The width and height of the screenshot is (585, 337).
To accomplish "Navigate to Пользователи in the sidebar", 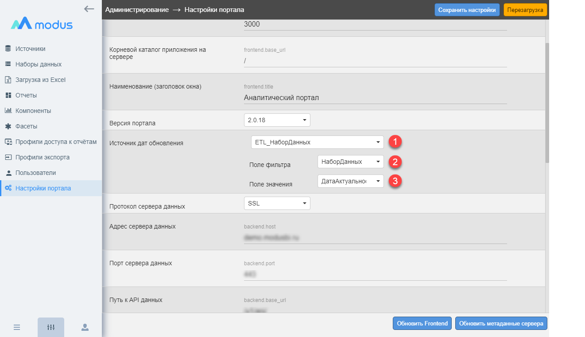I will (x=35, y=173).
